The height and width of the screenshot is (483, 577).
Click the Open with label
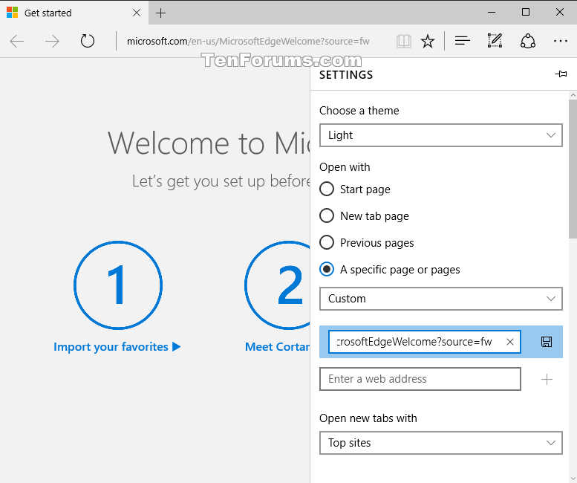pos(345,167)
